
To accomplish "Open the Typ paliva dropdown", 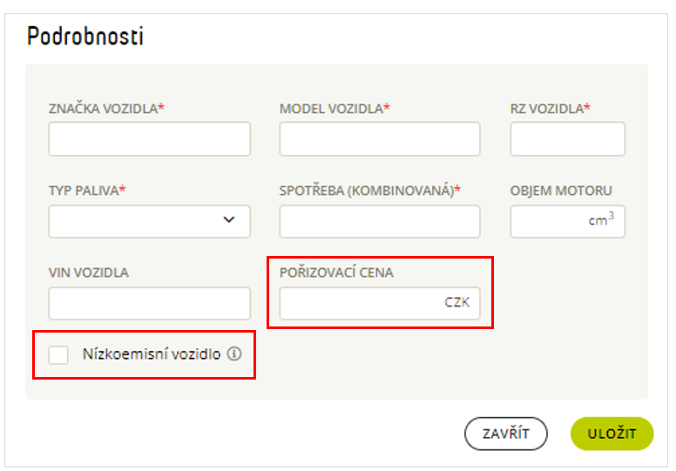I will tap(149, 221).
